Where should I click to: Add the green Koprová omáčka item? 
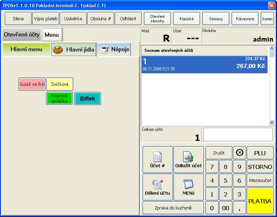[x=59, y=98]
